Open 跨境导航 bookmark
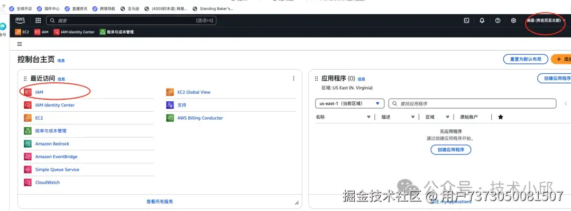 pos(104,9)
